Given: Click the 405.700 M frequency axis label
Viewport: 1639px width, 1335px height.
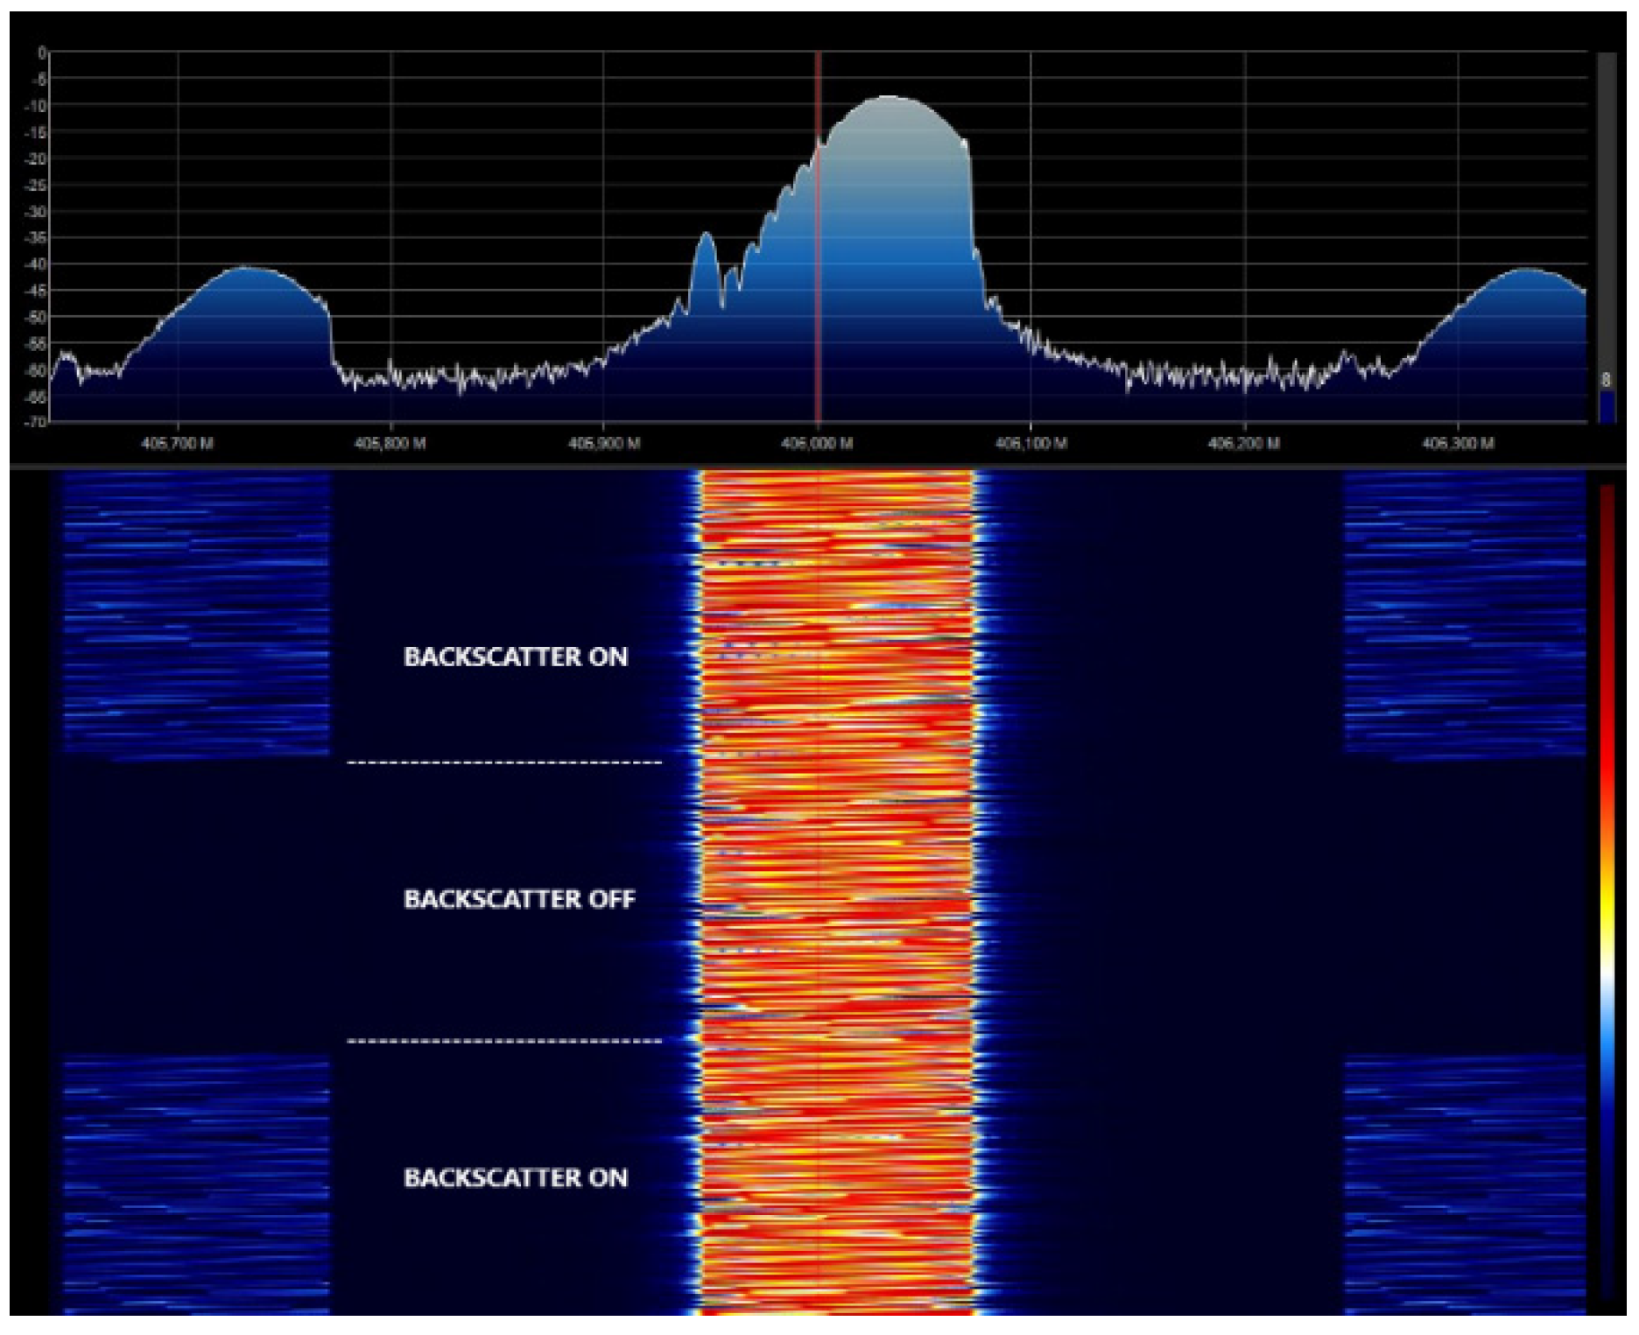Looking at the screenshot, I should 177,444.
